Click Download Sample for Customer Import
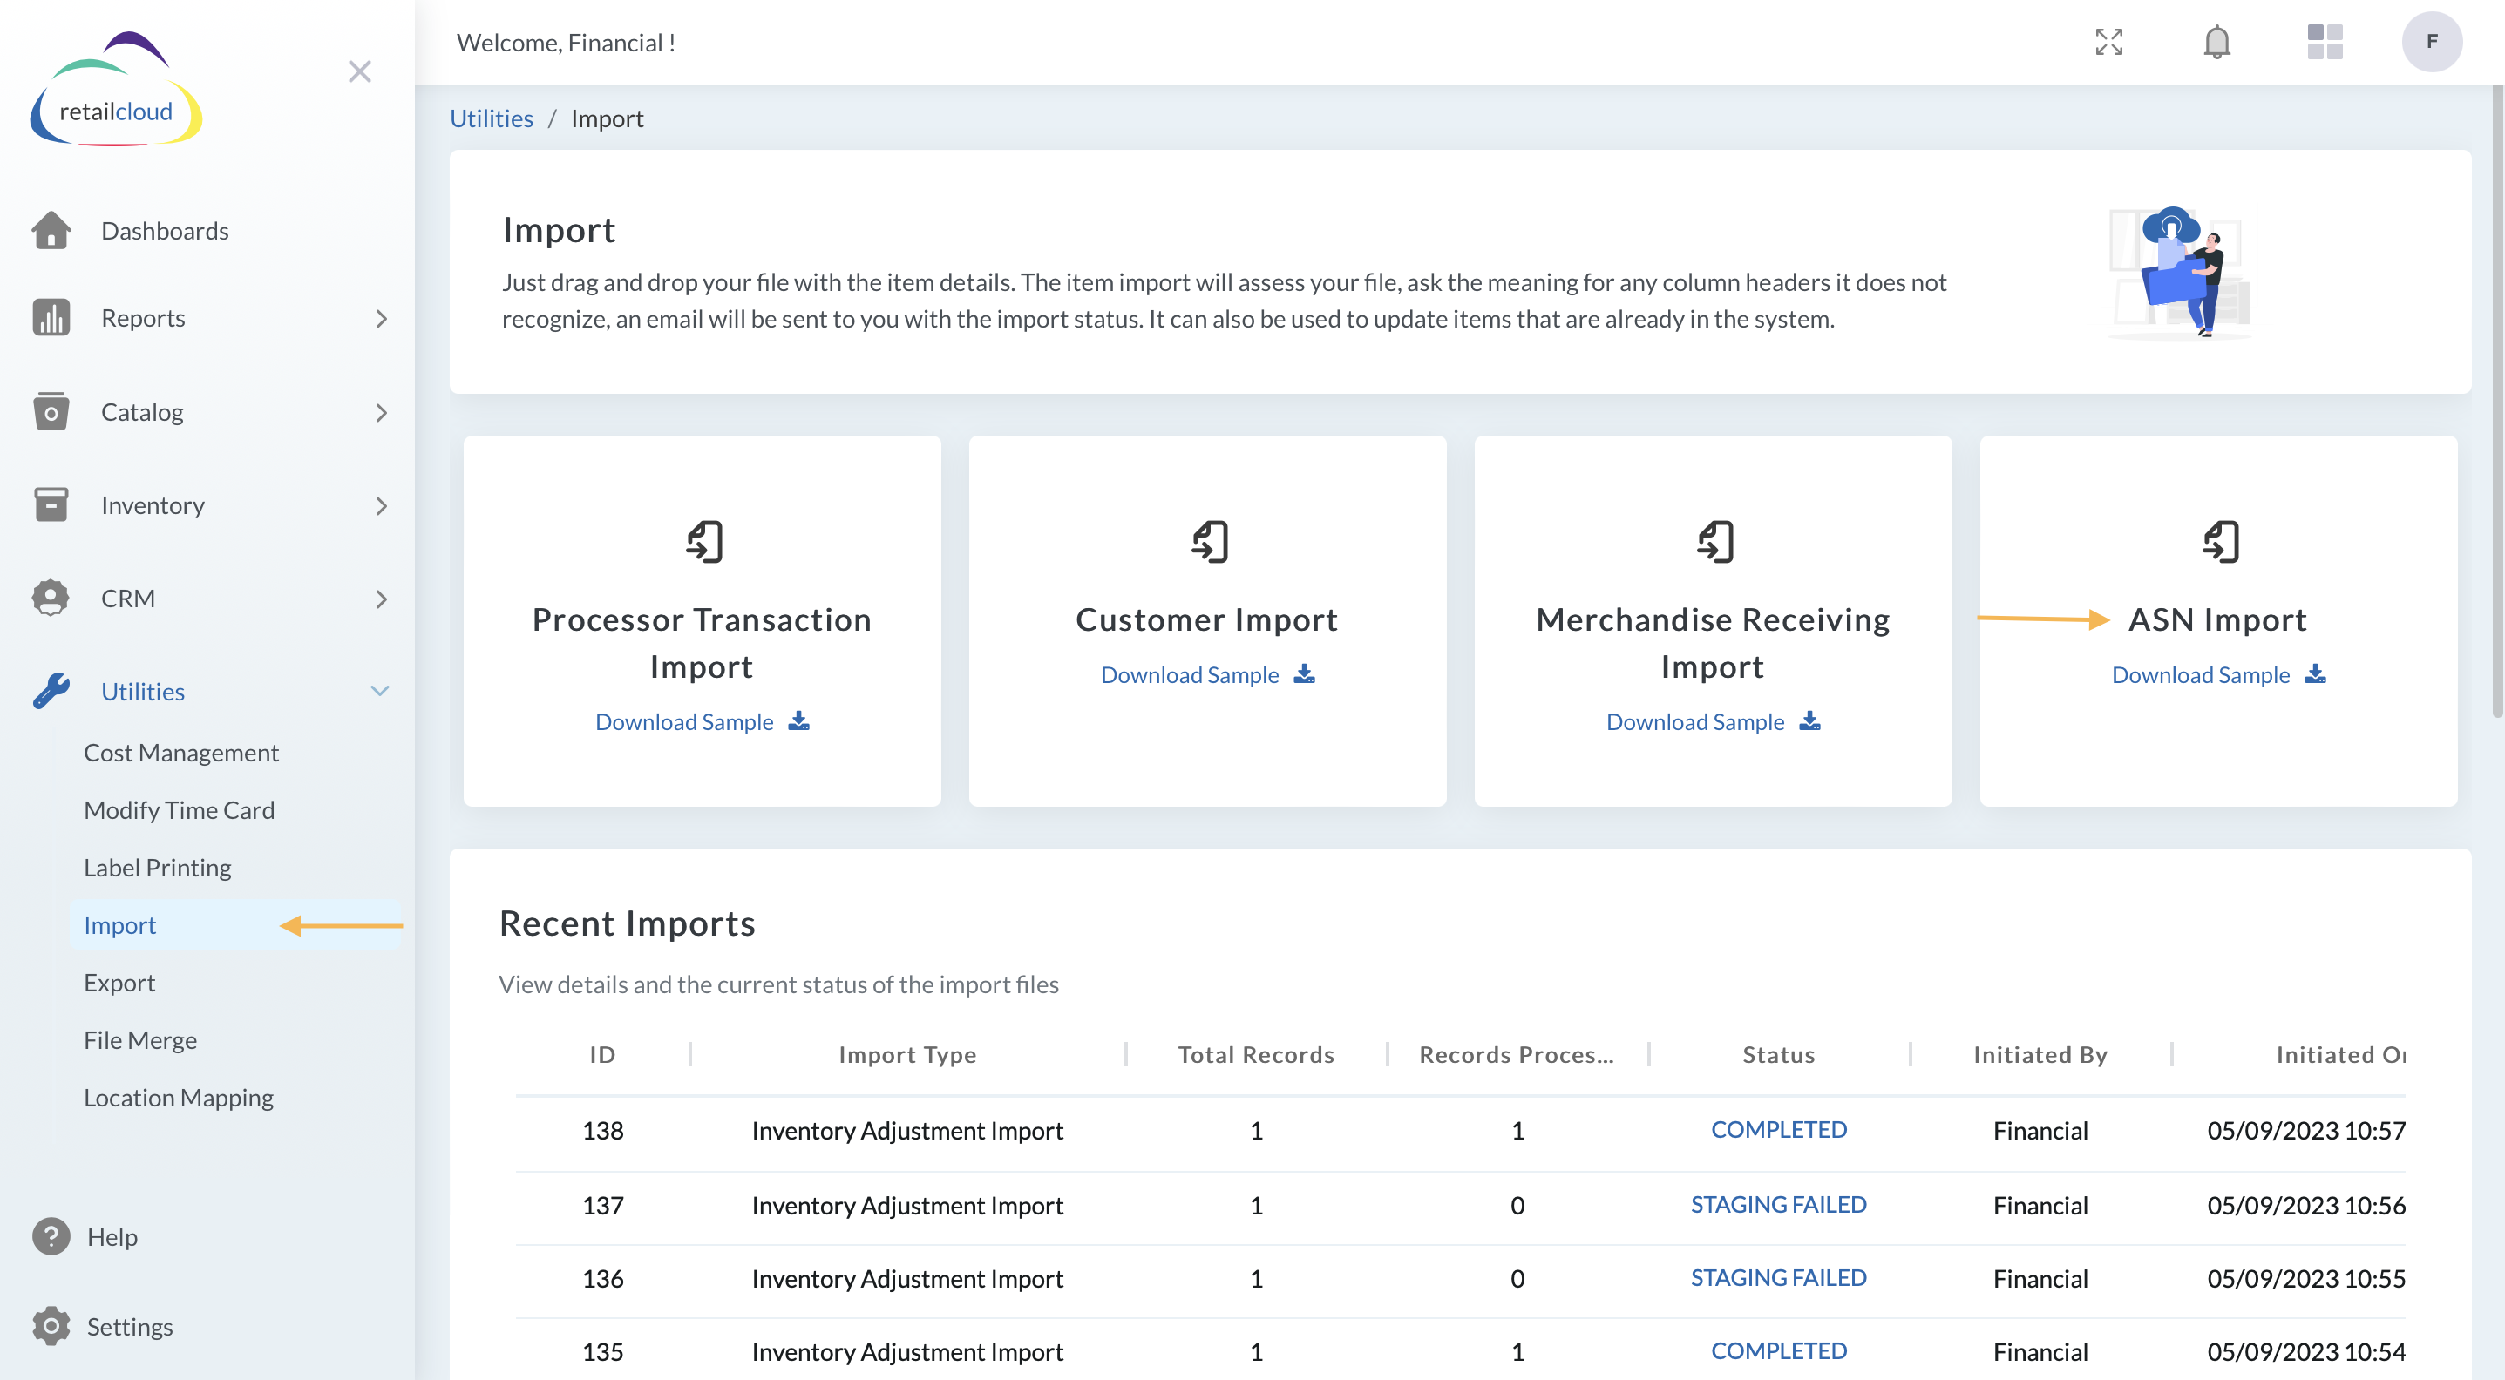 click(1189, 674)
